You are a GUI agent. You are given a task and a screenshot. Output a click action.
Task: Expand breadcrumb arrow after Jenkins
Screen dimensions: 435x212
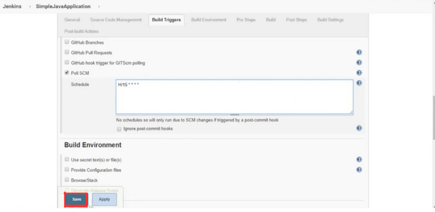[x=30, y=6]
